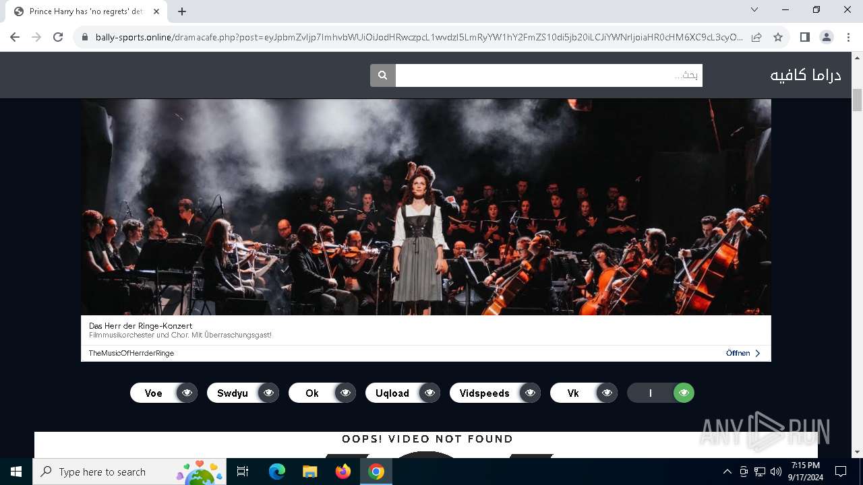The height and width of the screenshot is (485, 863).
Task: Switch to Chrome on taskbar
Action: coord(376,472)
